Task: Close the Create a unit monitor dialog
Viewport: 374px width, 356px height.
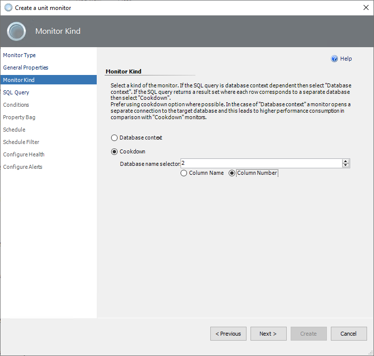Action: coord(366,7)
